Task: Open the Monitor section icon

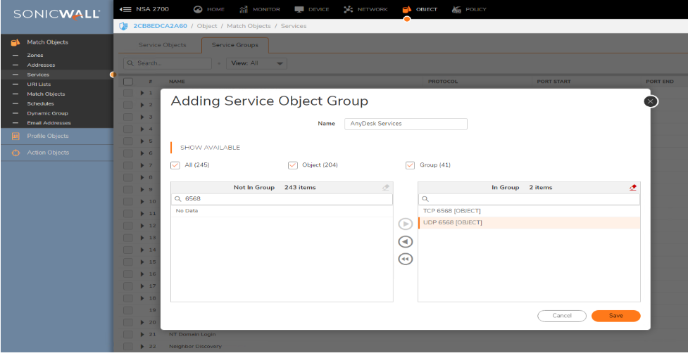Action: click(244, 9)
